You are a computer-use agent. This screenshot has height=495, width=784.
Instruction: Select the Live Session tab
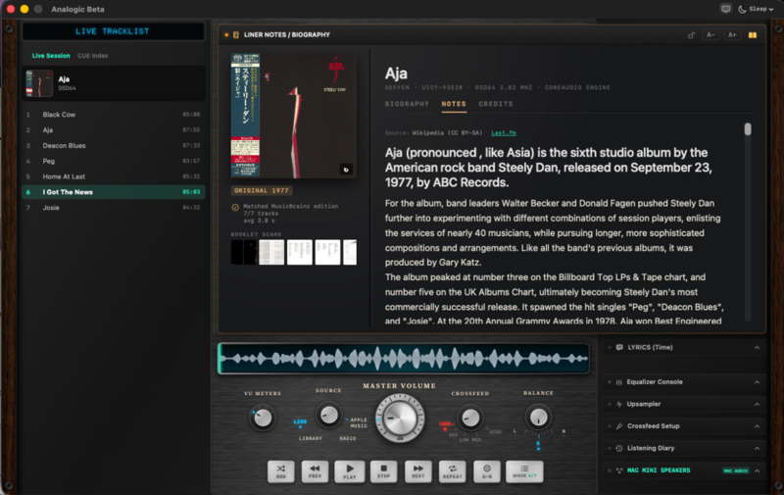(51, 56)
